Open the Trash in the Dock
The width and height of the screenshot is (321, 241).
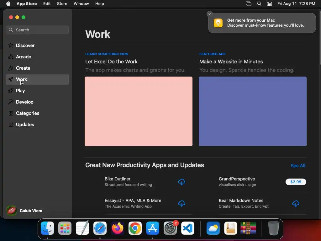(x=273, y=228)
